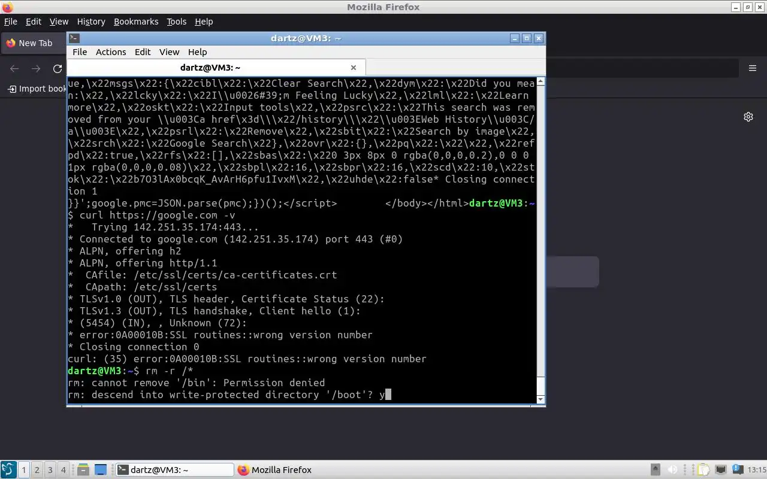
Task: Close the Firefox window
Action: (x=759, y=7)
